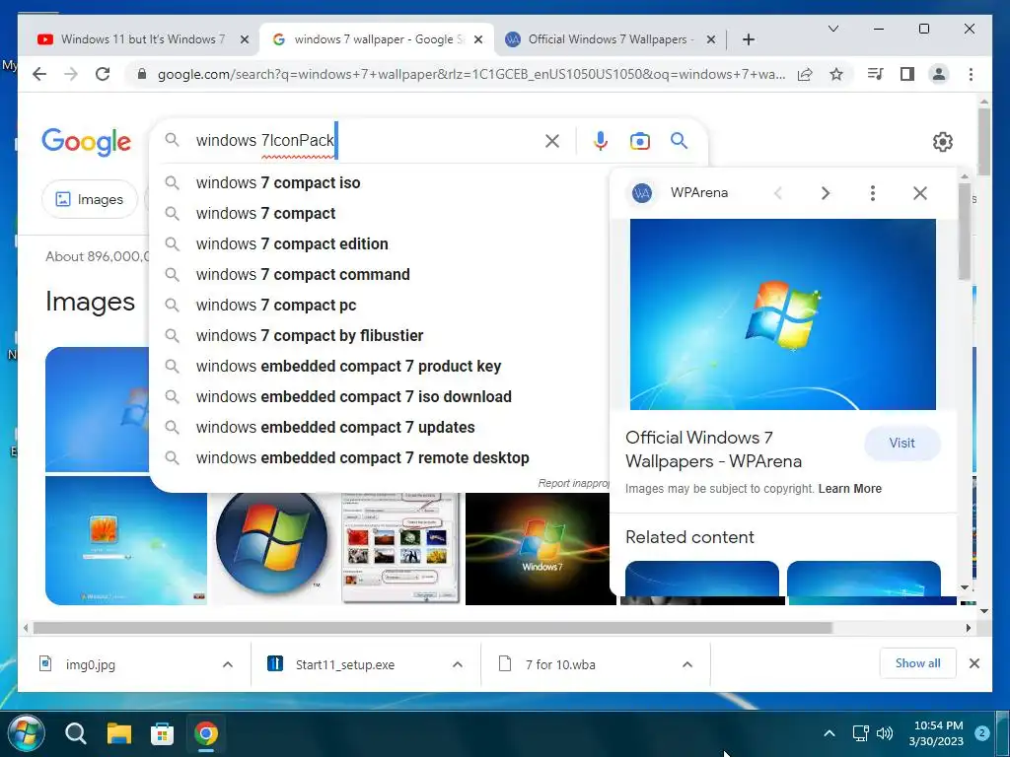This screenshot has height=757, width=1010.
Task: Expand options for Start11_setup.exe download
Action: pyautogui.click(x=458, y=664)
